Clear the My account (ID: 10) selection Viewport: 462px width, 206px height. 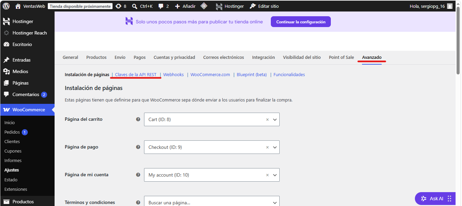pyautogui.click(x=267, y=175)
